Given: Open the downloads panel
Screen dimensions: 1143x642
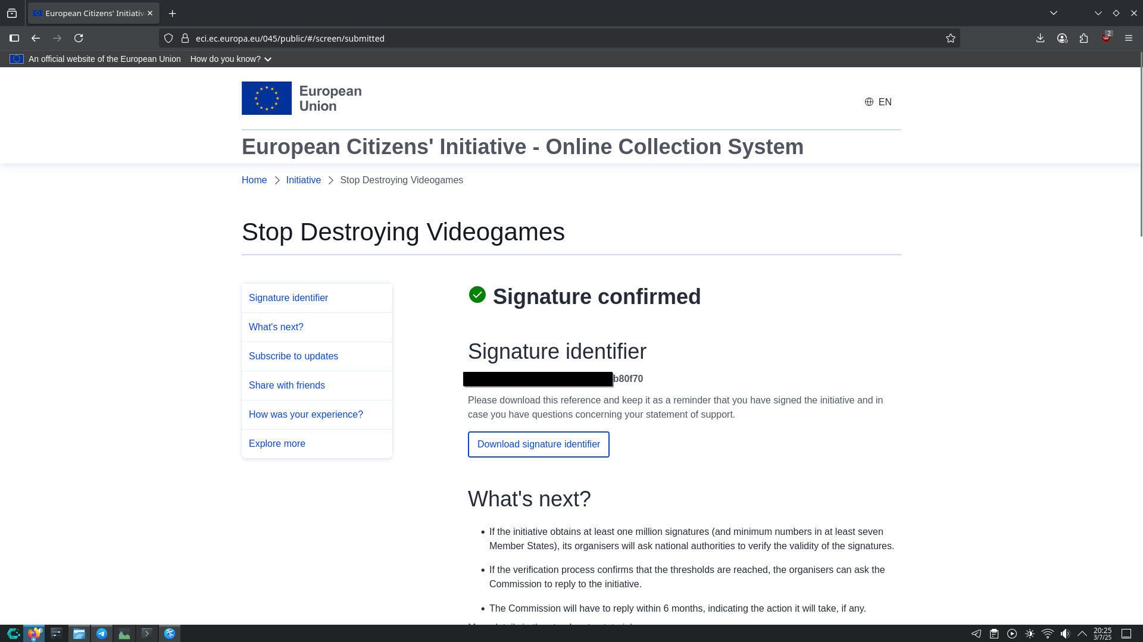Looking at the screenshot, I should [x=1040, y=38].
